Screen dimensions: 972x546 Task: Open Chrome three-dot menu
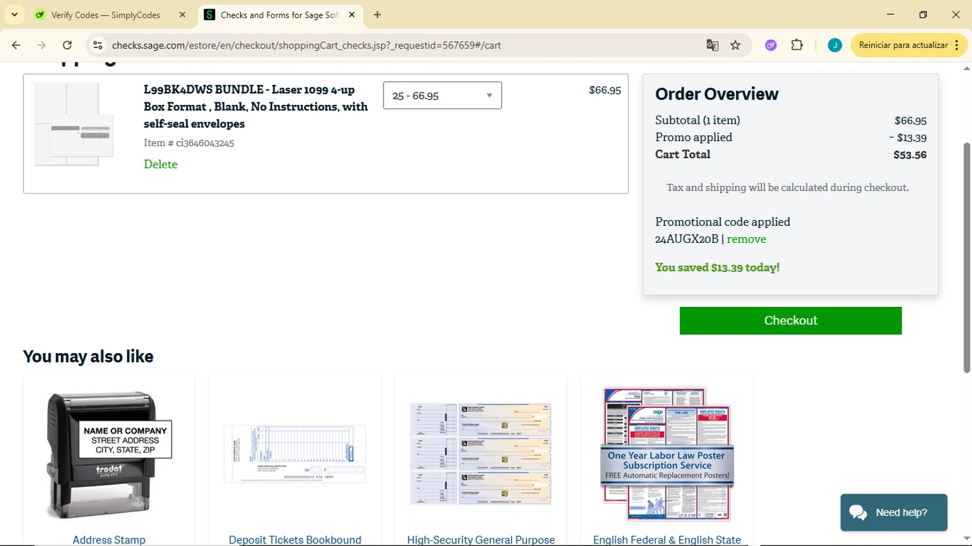point(957,45)
